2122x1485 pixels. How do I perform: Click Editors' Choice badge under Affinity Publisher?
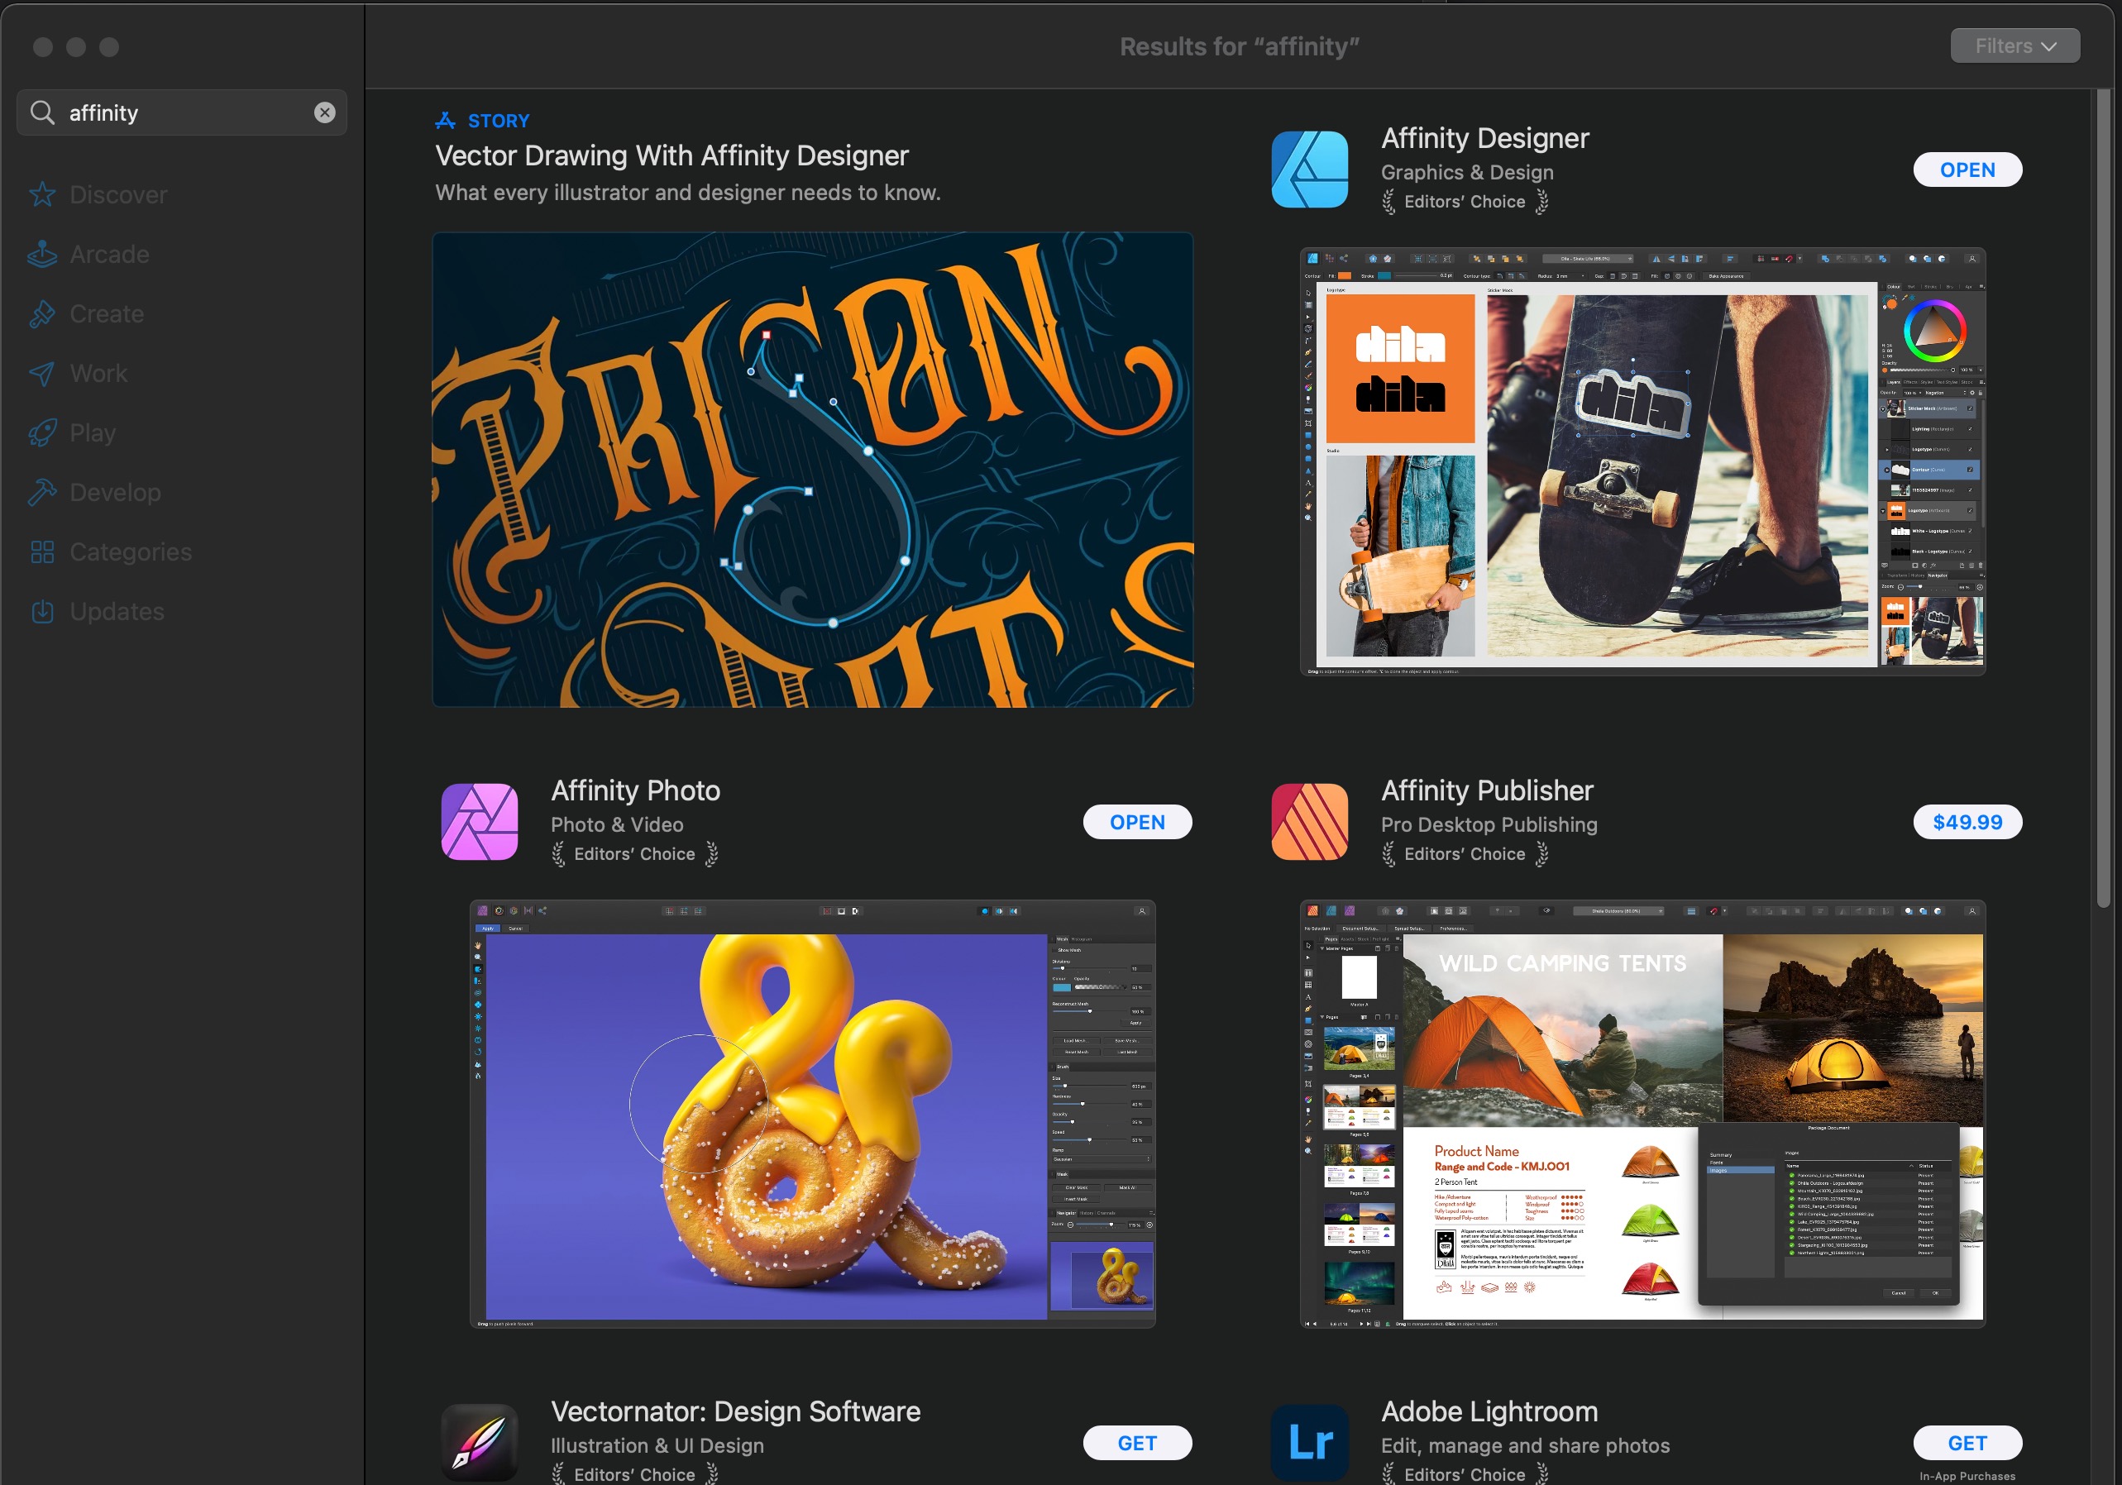point(1464,854)
